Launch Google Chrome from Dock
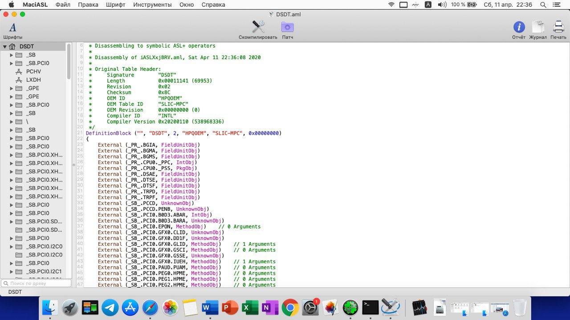 tap(290, 308)
